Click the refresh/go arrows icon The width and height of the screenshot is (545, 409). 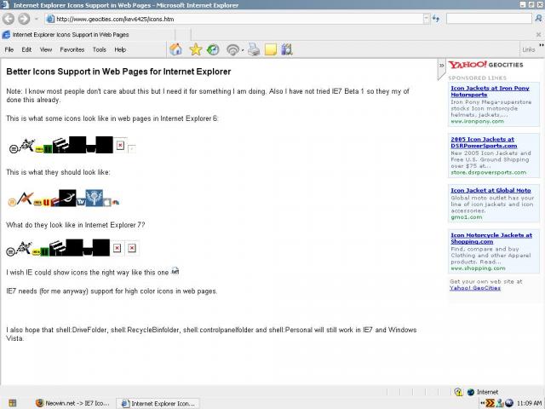tap(435, 19)
